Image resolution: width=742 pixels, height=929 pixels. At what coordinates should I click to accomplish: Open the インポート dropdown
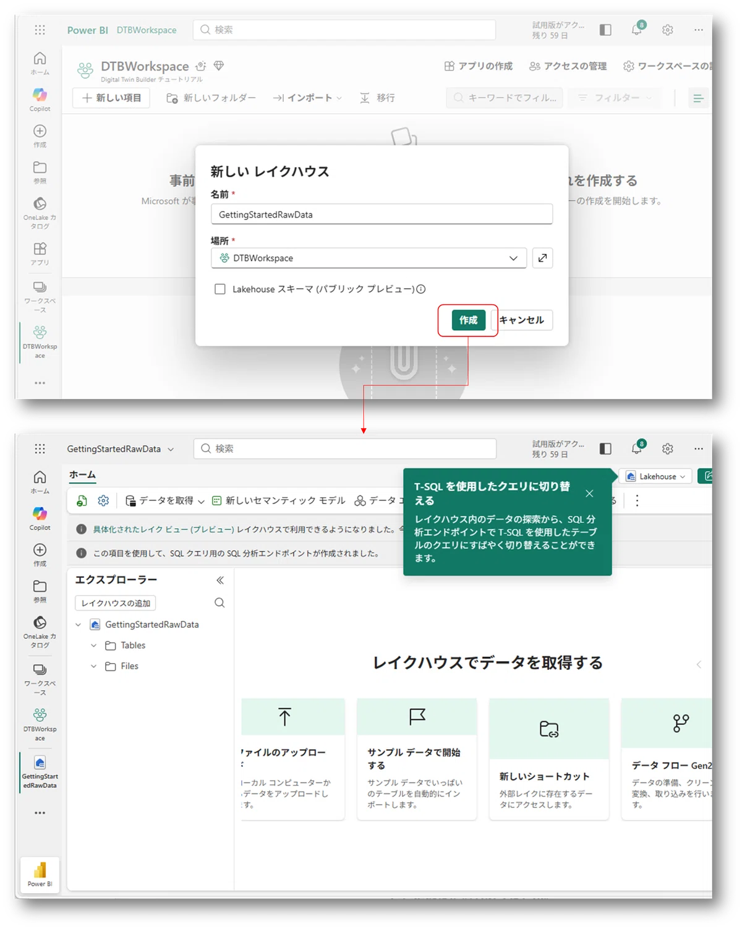[x=307, y=98]
